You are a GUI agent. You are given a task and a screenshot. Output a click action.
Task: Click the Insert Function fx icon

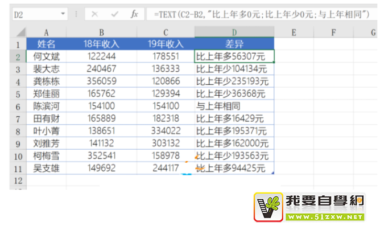(x=134, y=13)
